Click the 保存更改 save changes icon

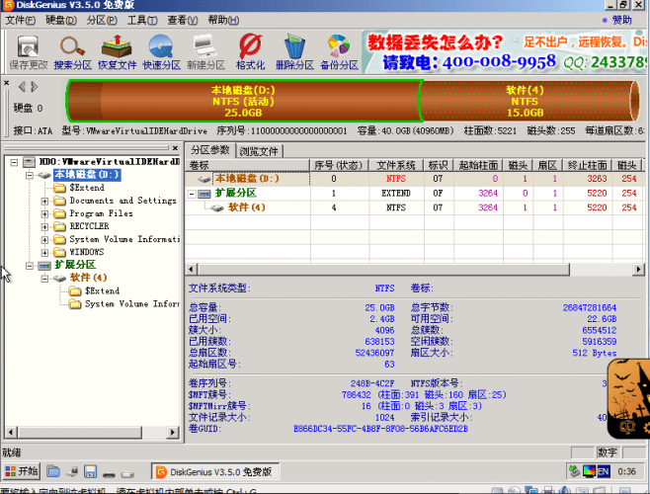pos(29,51)
